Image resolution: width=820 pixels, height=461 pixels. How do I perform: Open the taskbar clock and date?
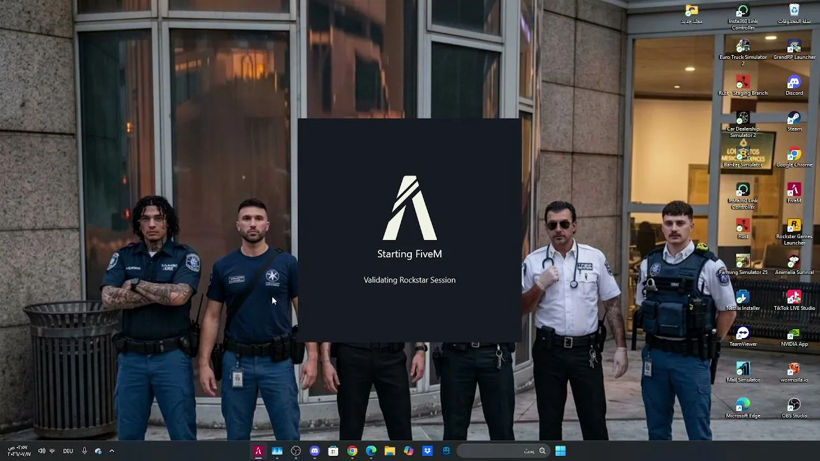click(19, 451)
